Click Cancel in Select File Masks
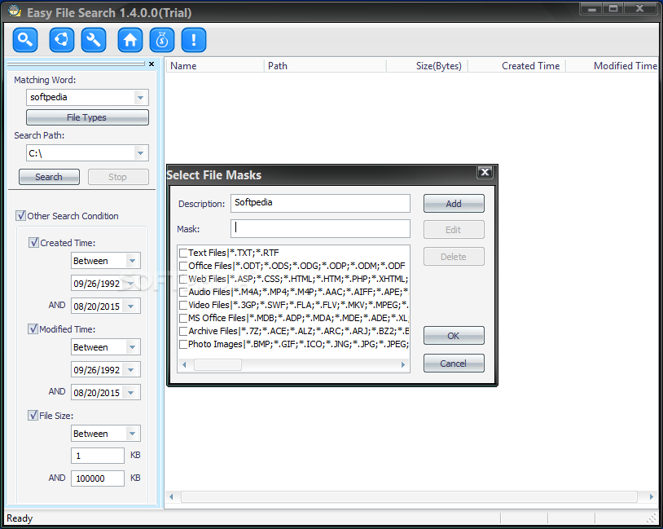663x529 pixels. point(454,364)
